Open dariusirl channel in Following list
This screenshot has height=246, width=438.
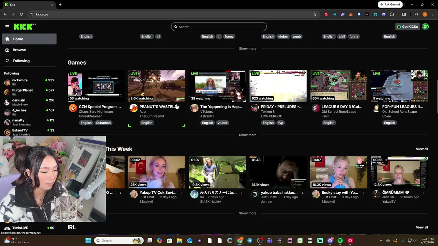pos(29,102)
